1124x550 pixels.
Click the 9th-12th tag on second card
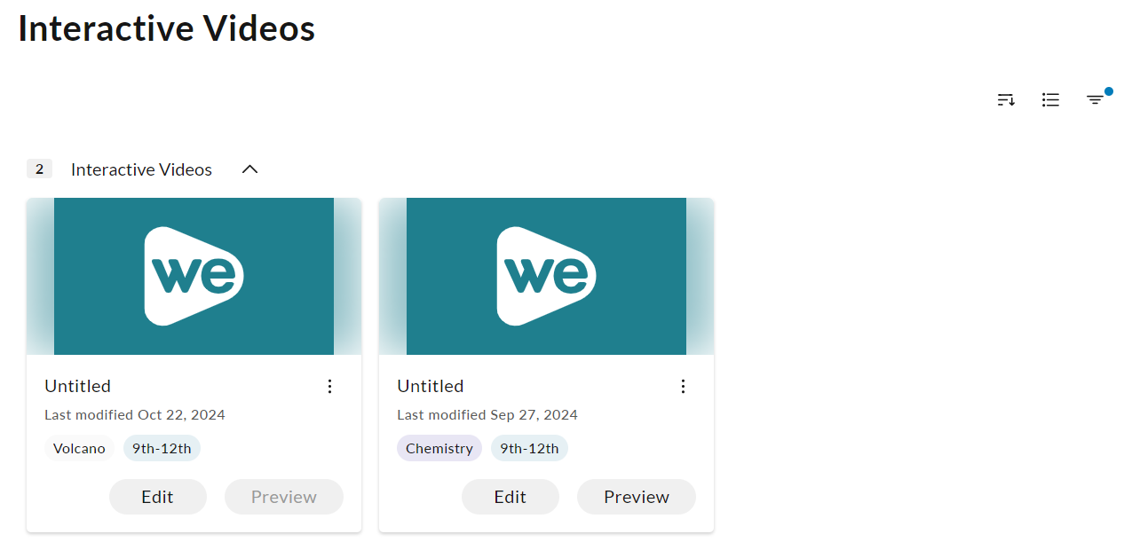tap(529, 448)
